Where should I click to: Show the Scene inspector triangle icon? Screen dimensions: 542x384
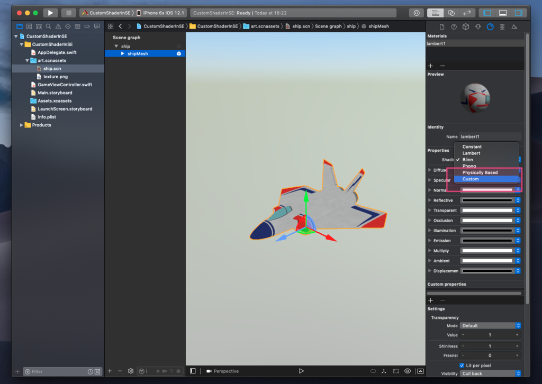point(514,26)
